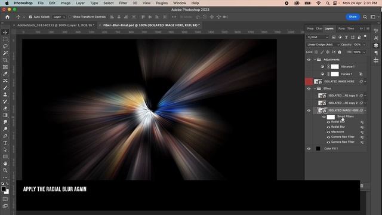Select the Path Selection tool
382x215 pixels.
tap(5, 150)
